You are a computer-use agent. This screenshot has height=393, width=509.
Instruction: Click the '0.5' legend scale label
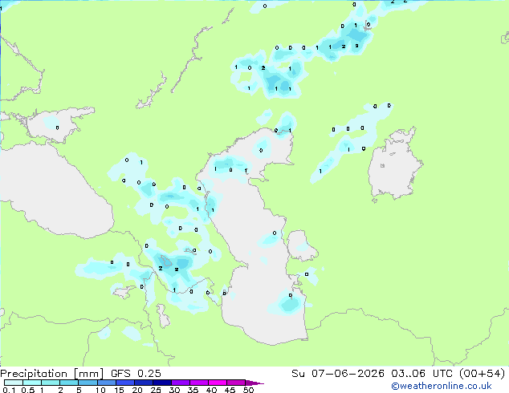click(28, 390)
